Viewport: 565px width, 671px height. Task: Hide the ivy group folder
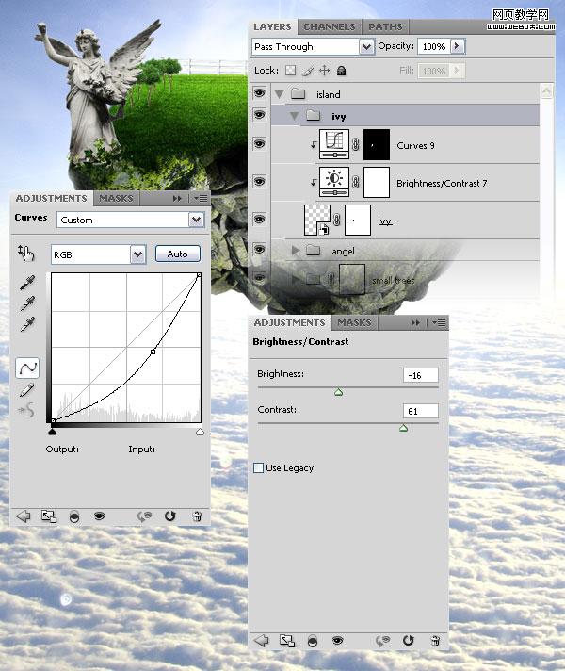pos(259,115)
